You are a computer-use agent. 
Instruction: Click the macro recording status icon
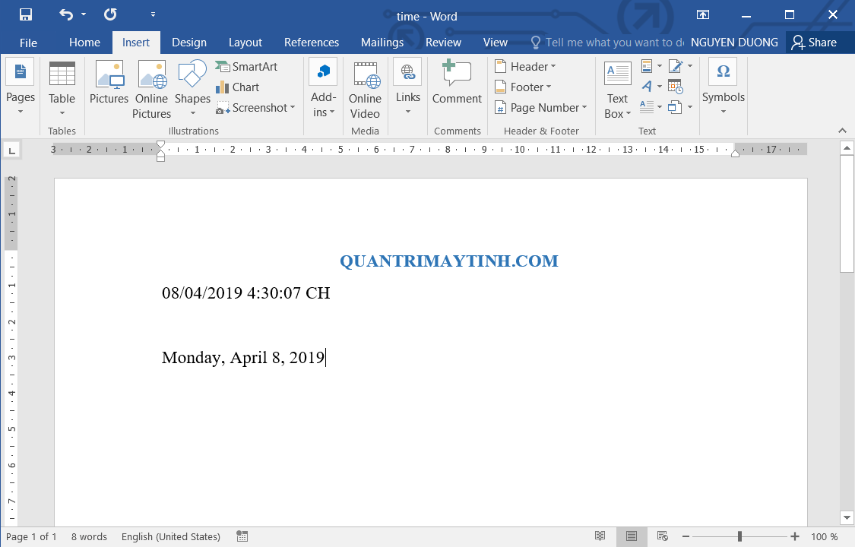[242, 536]
